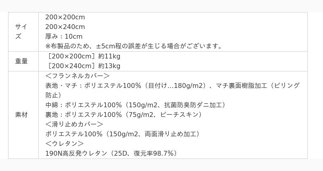Select the 200×240cm size line

pyautogui.click(x=65, y=27)
